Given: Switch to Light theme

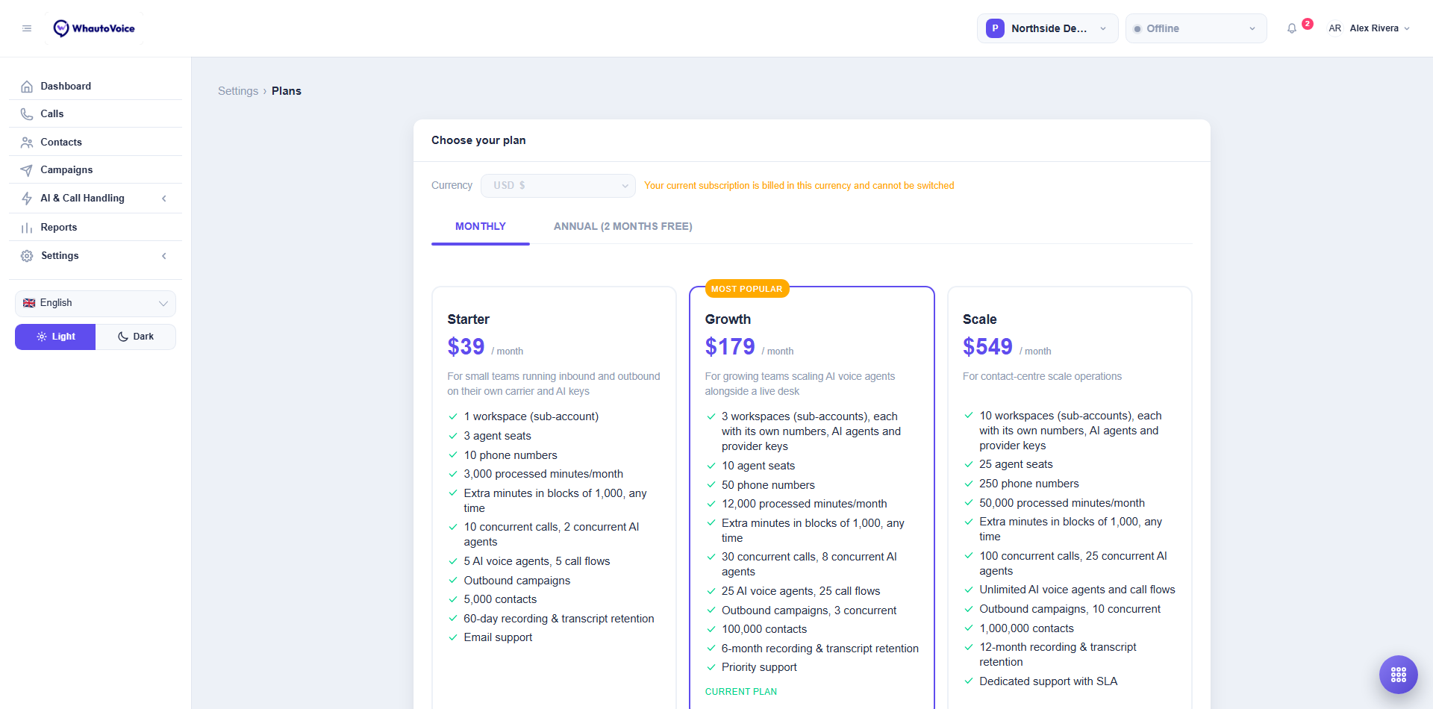Looking at the screenshot, I should tap(55, 337).
